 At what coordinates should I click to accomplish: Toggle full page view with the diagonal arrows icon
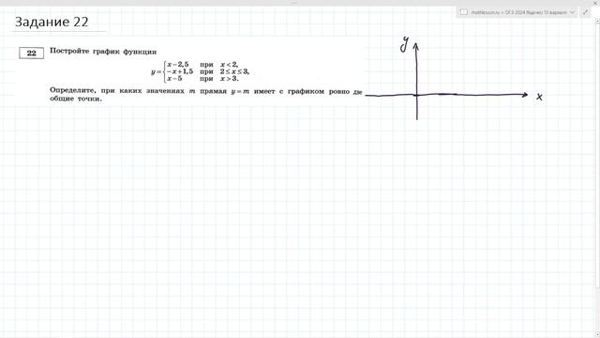(x=585, y=12)
